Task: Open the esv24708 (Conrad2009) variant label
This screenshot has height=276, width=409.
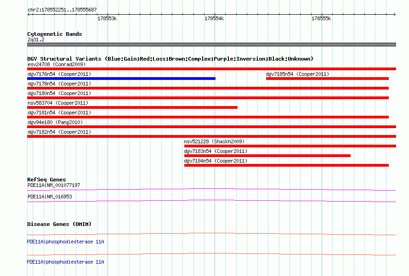Action: tap(57, 64)
